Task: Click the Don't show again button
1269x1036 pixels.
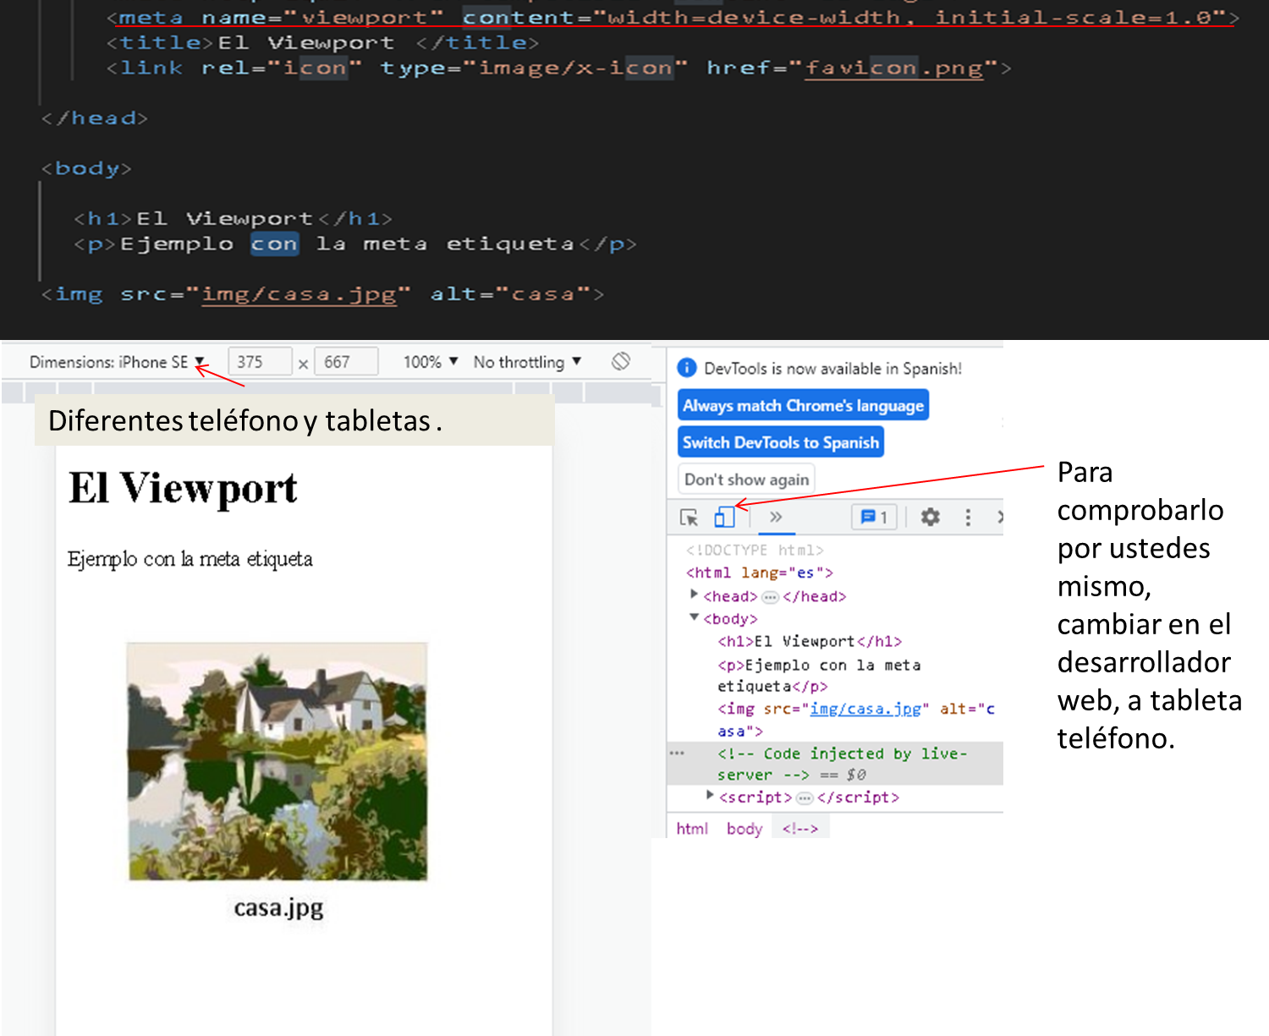Action: pos(746,480)
